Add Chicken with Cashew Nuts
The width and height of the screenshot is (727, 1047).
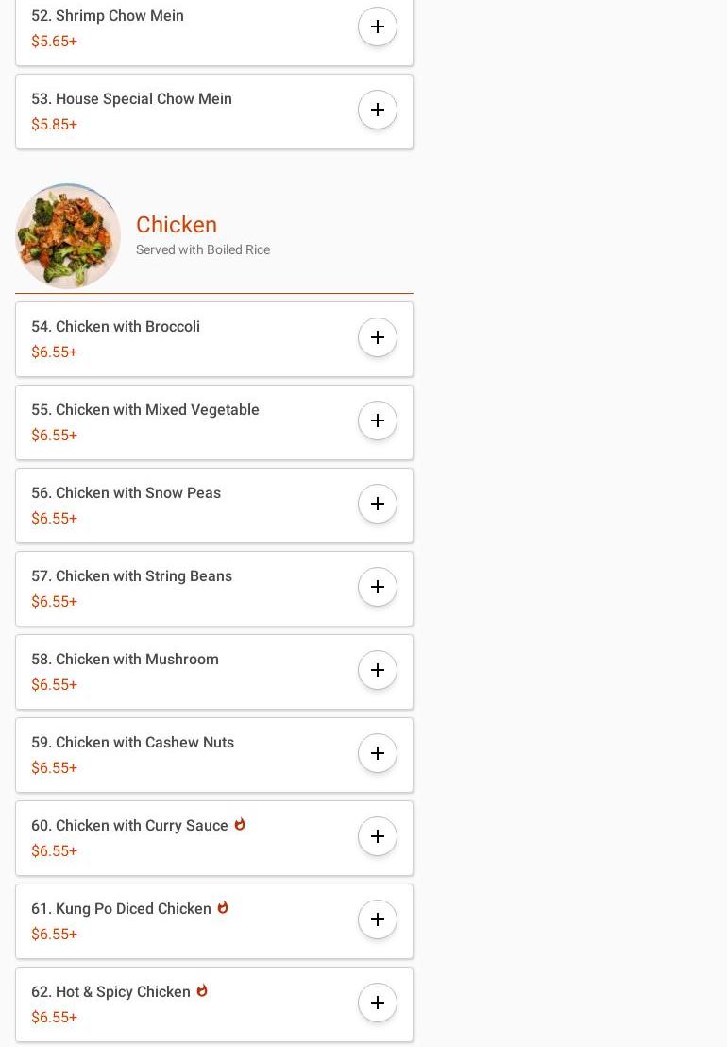click(x=378, y=754)
